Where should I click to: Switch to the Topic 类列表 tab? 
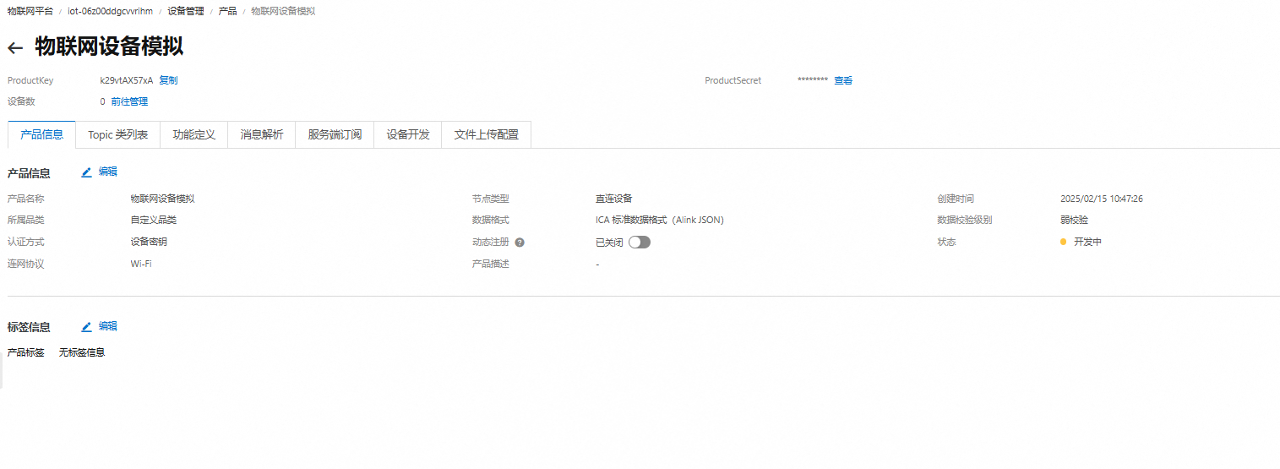[x=117, y=135]
